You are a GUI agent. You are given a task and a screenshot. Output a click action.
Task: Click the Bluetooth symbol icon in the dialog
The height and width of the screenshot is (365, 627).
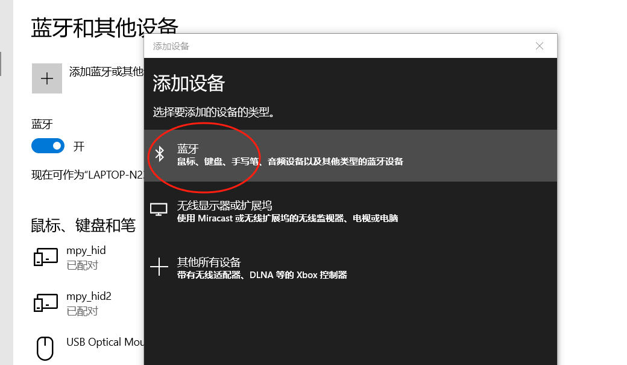point(160,154)
